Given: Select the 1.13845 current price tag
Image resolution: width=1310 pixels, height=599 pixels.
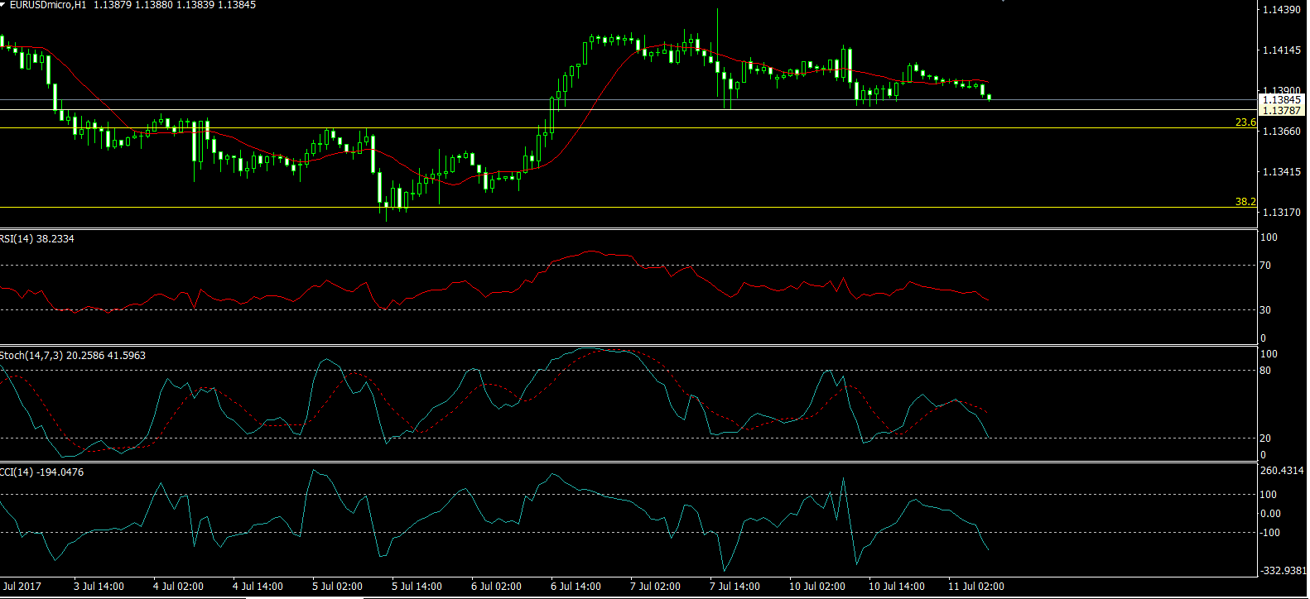Looking at the screenshot, I should [1282, 99].
